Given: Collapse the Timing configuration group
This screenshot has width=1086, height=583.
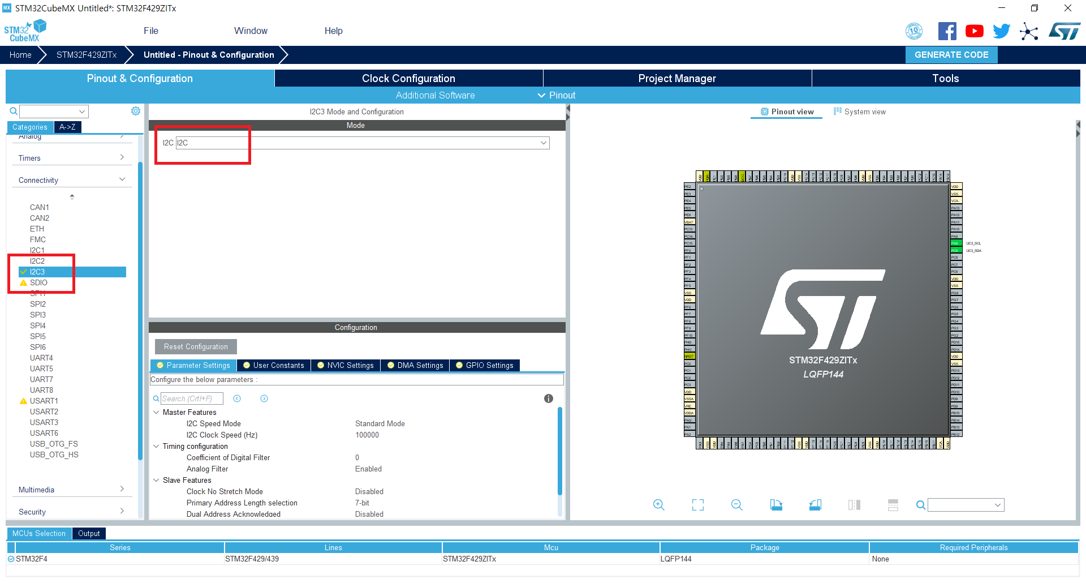Looking at the screenshot, I should point(156,446).
